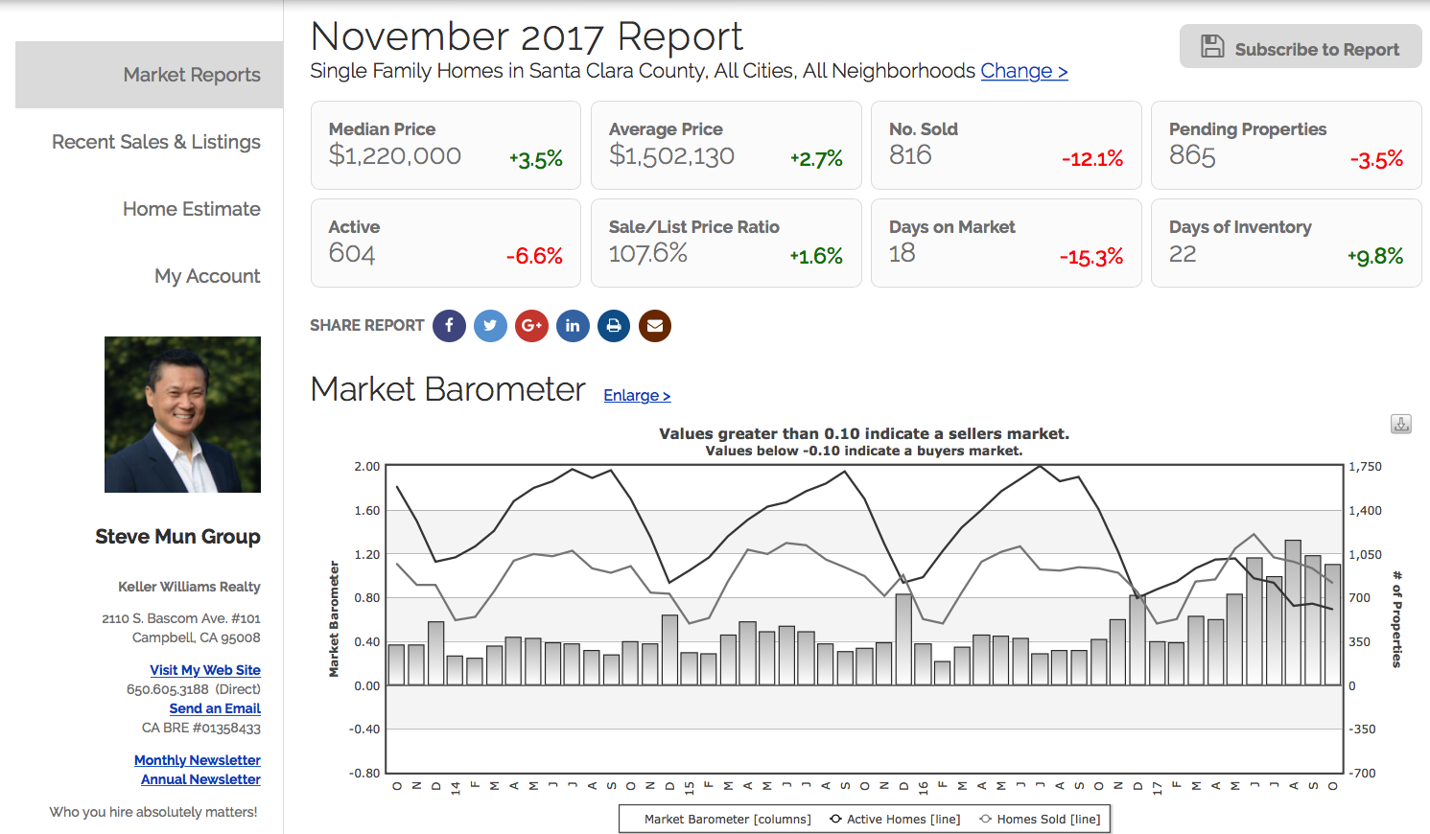
Task: Visit My Web Site link
Action: [x=205, y=670]
